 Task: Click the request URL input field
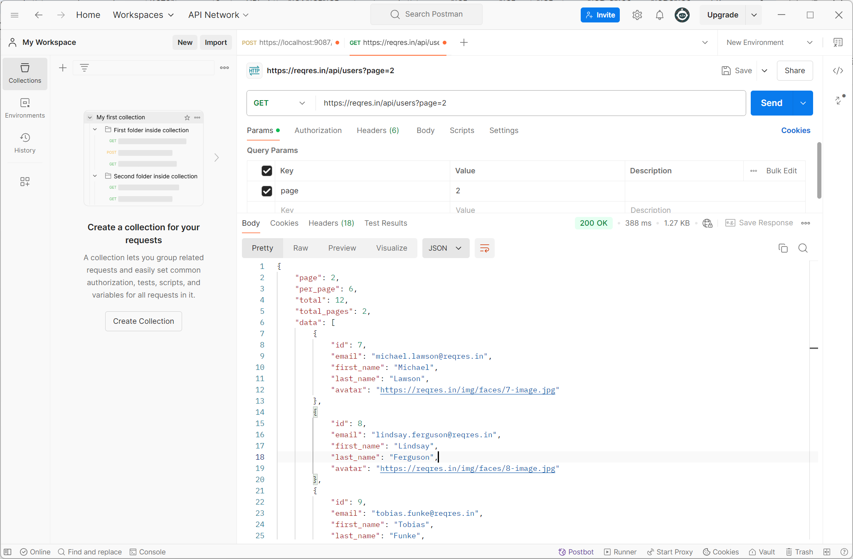click(x=528, y=103)
